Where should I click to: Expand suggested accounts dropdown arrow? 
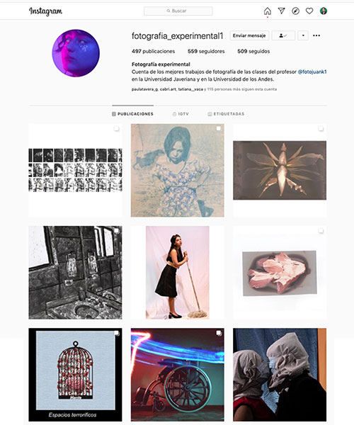[x=303, y=35]
